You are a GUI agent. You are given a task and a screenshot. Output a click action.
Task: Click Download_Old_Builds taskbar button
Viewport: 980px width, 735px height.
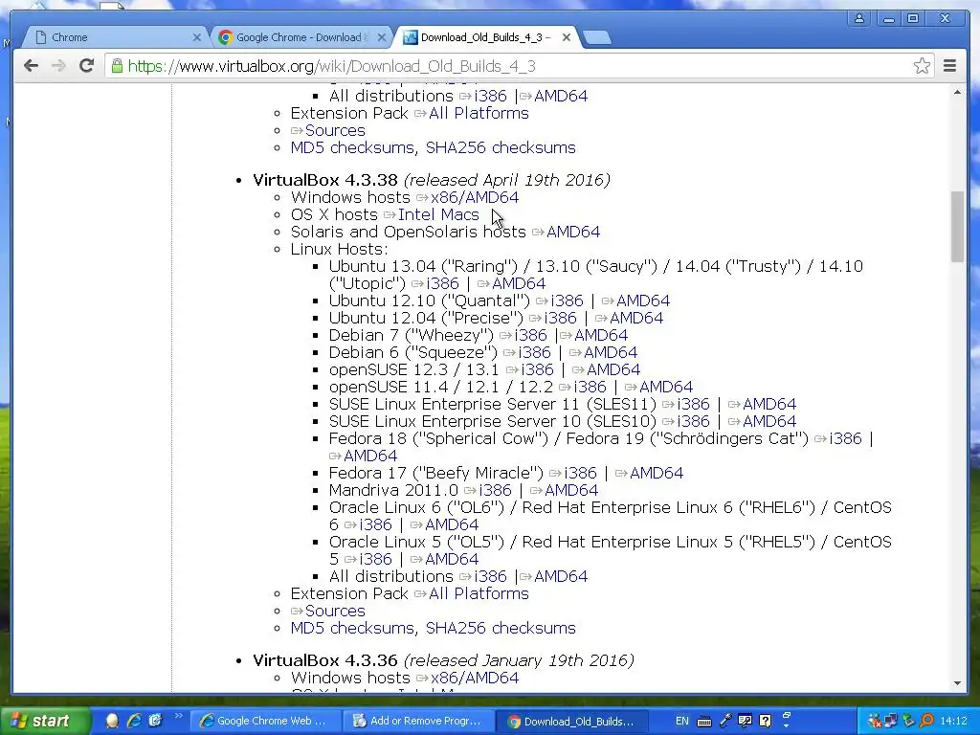[x=572, y=722]
